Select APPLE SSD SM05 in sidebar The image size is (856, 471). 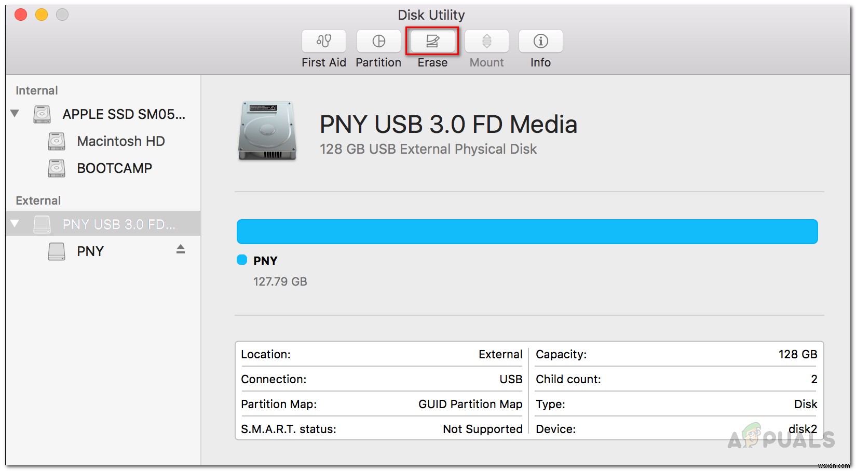coord(124,114)
